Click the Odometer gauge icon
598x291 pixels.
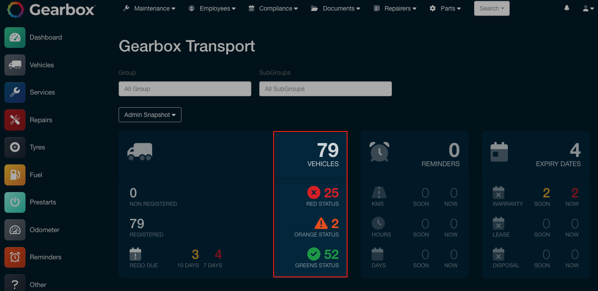(15, 230)
